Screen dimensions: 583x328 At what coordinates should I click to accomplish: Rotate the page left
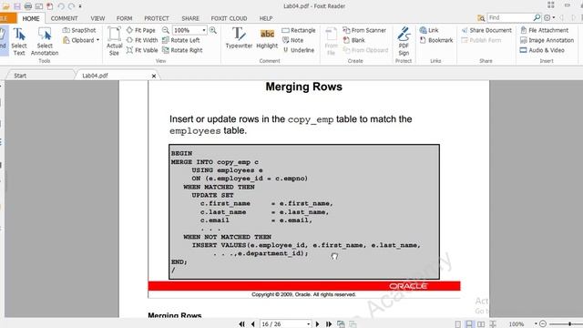click(x=181, y=40)
